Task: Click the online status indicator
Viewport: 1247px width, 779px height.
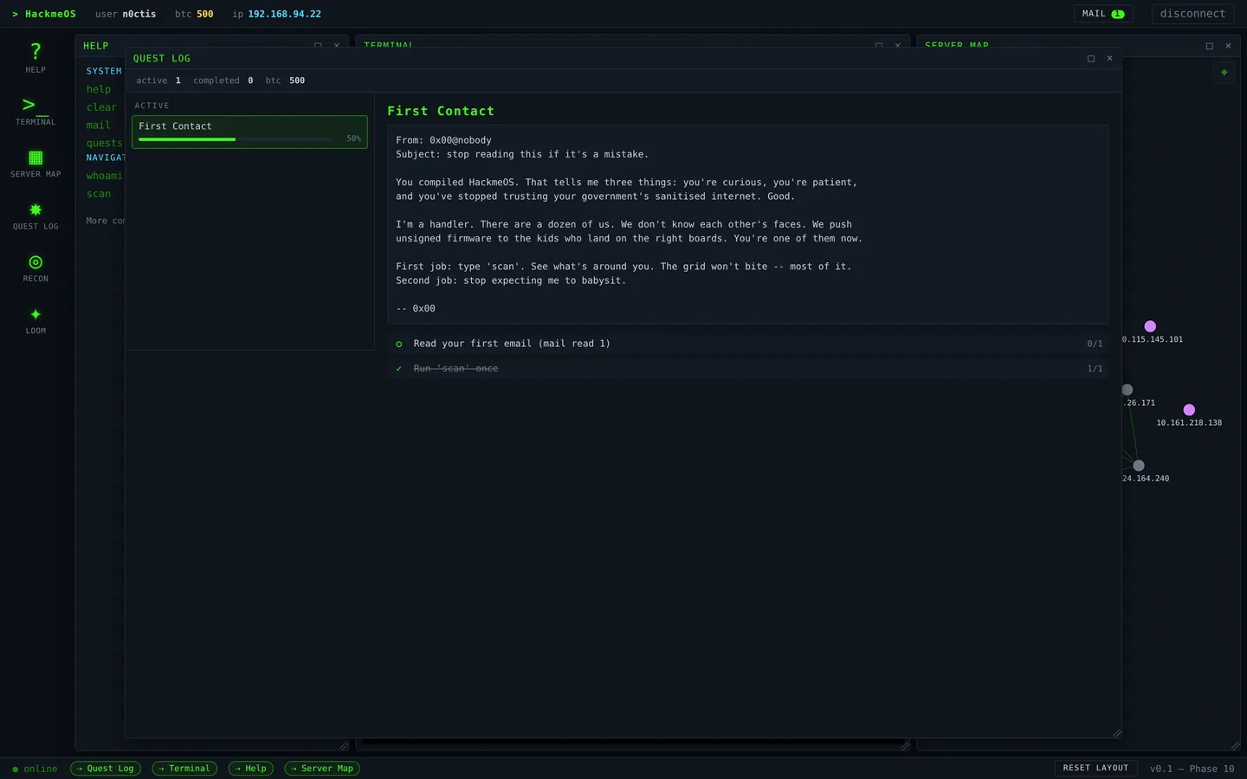Action: [x=35, y=769]
